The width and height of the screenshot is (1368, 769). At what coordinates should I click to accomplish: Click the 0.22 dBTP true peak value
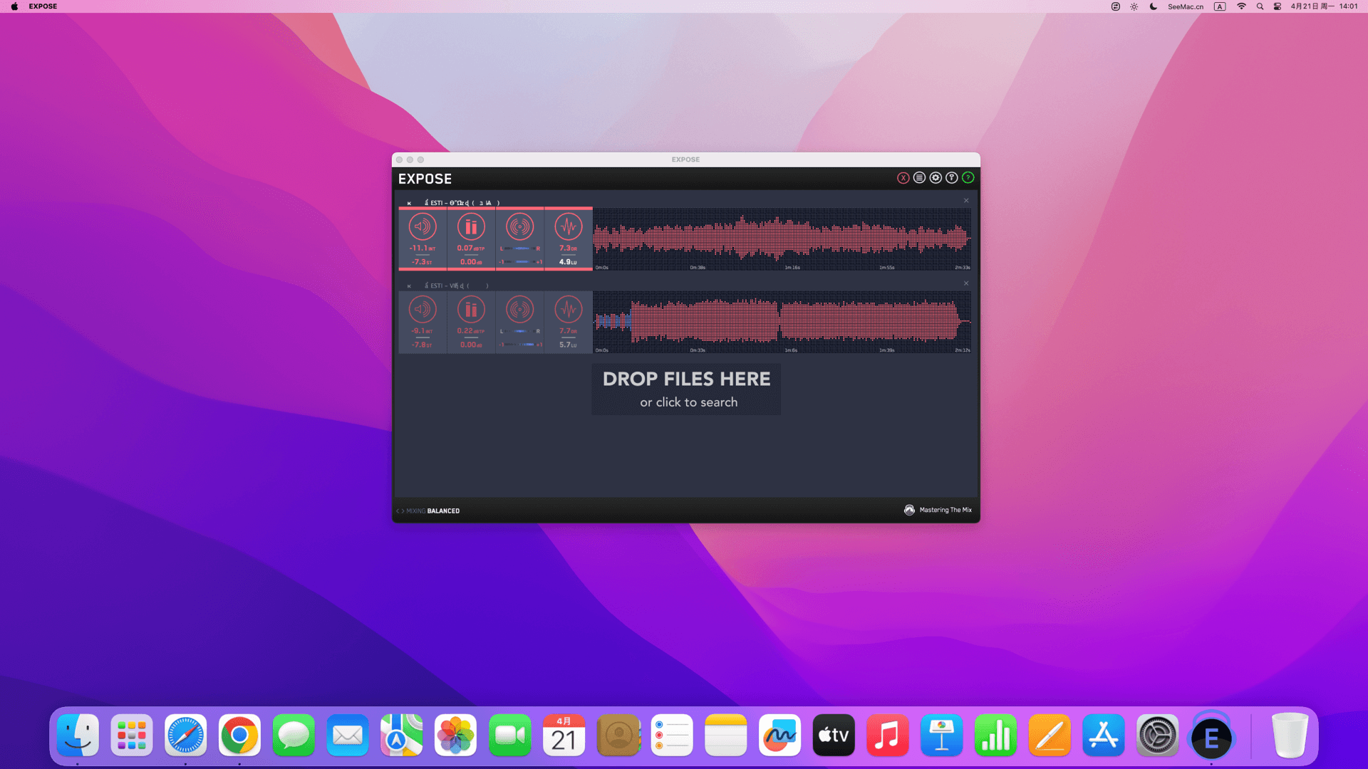[471, 331]
